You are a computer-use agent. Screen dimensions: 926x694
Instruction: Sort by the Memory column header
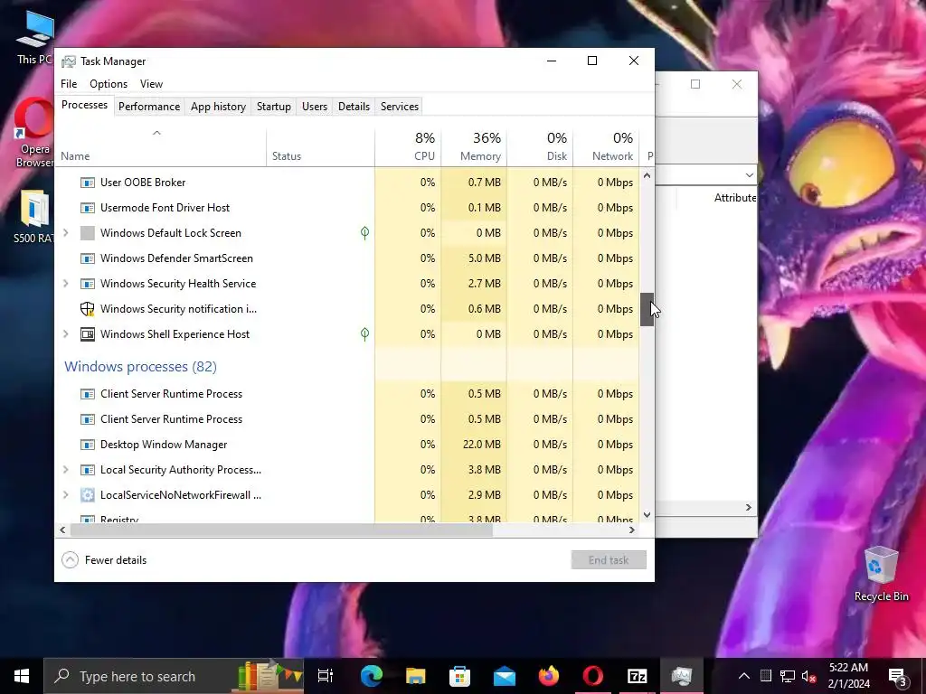tap(474, 147)
